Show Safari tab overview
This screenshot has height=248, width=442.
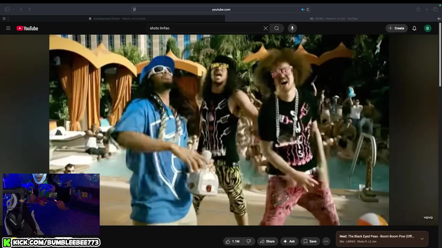(x=435, y=9)
